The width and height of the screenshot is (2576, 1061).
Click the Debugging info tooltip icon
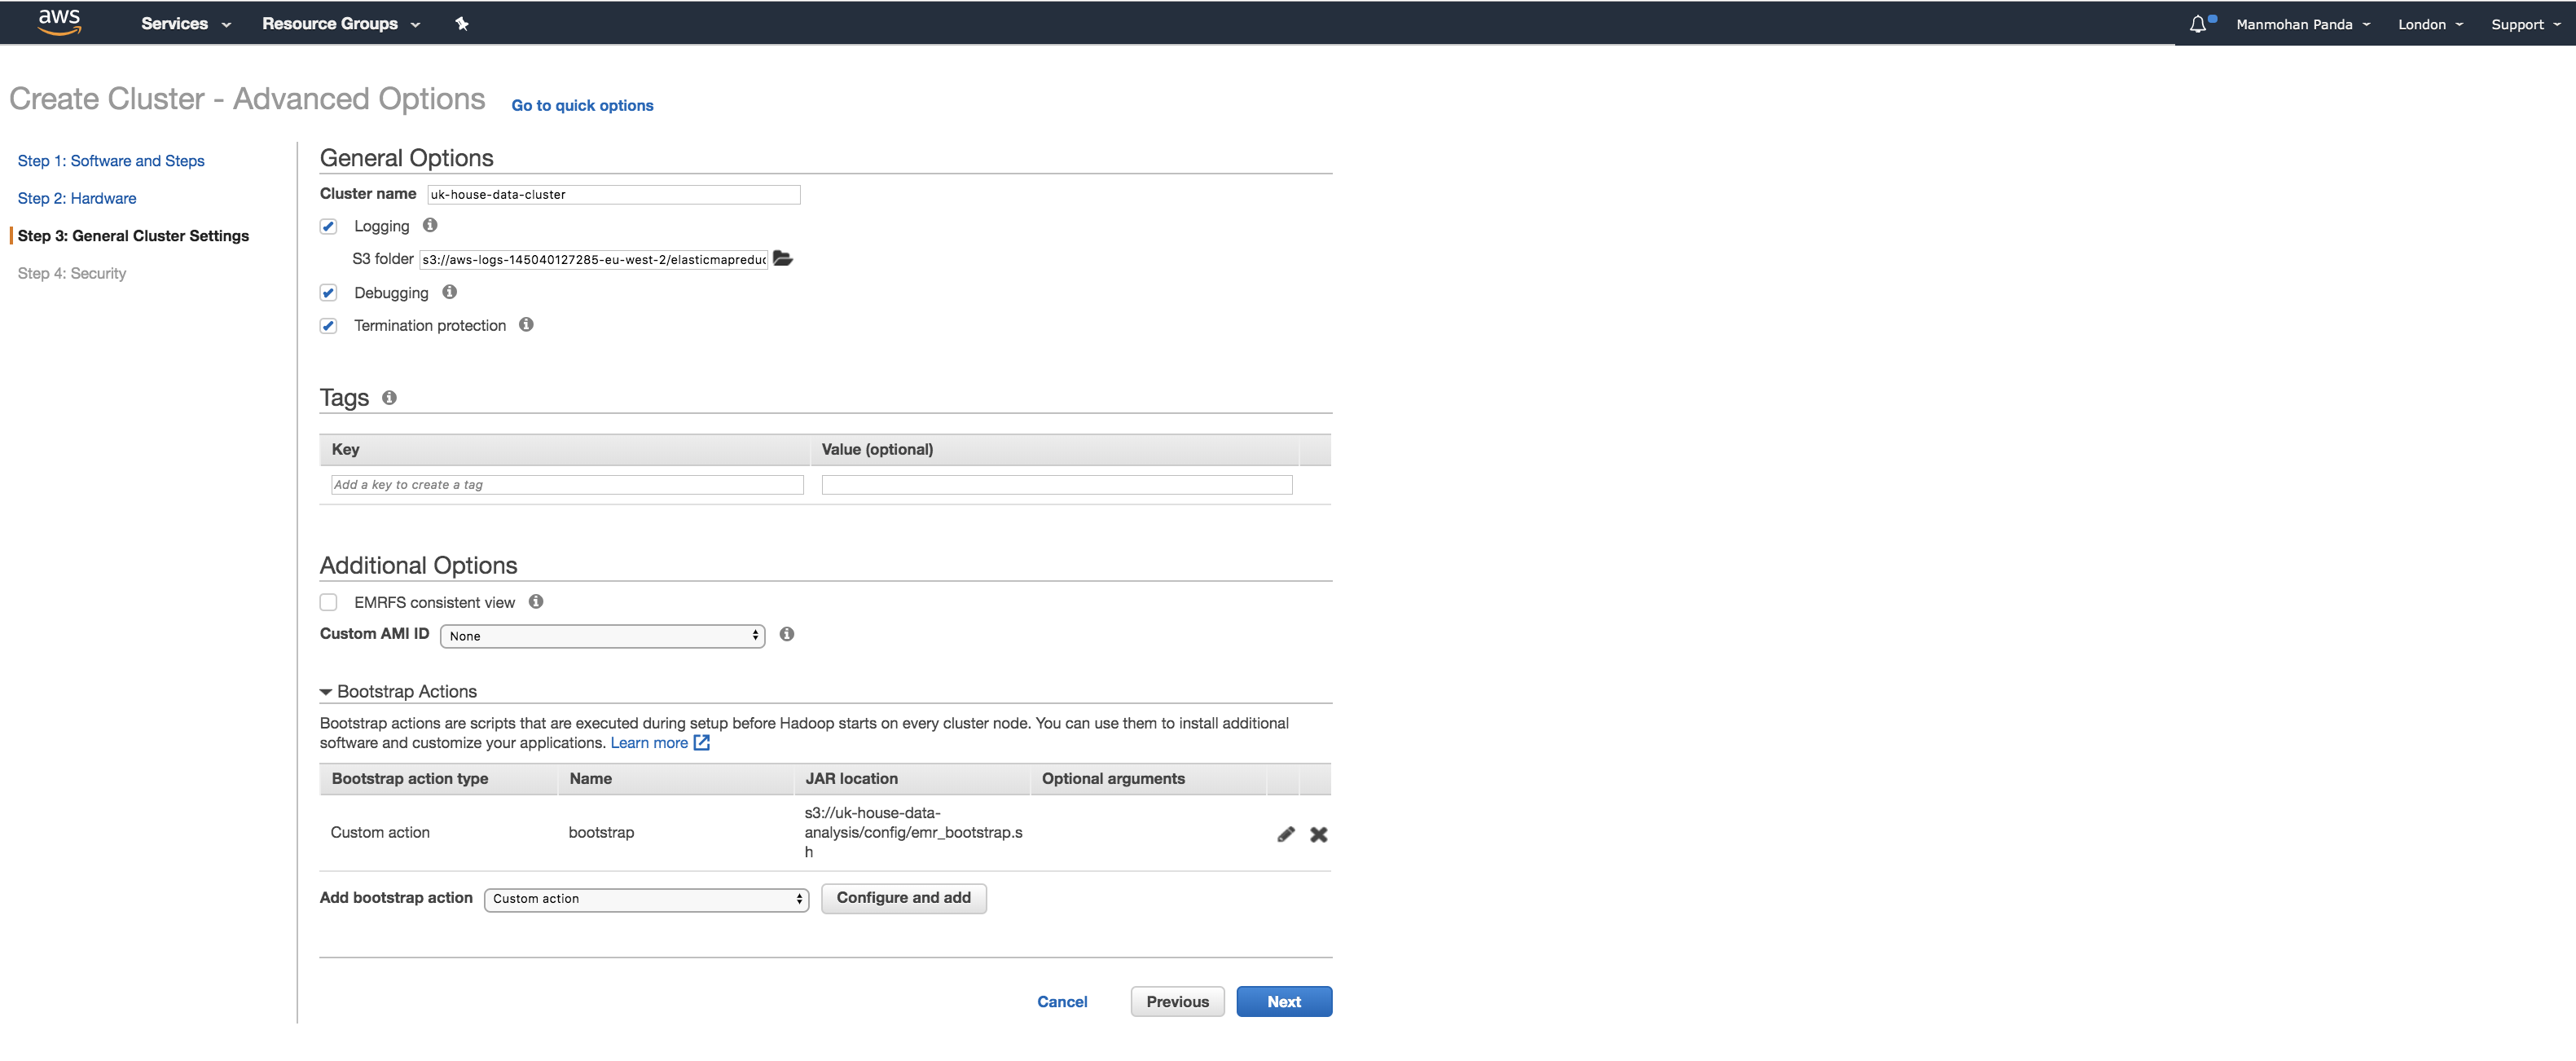coord(451,291)
